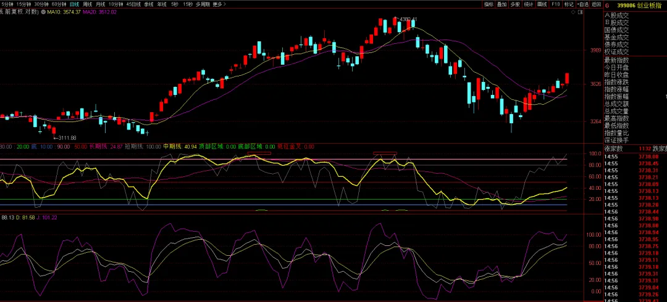Click the 返回 back button
The image size is (667, 302).
tap(596, 4)
